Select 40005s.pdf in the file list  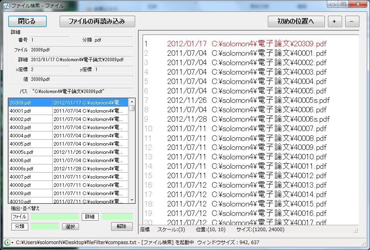point(30,152)
